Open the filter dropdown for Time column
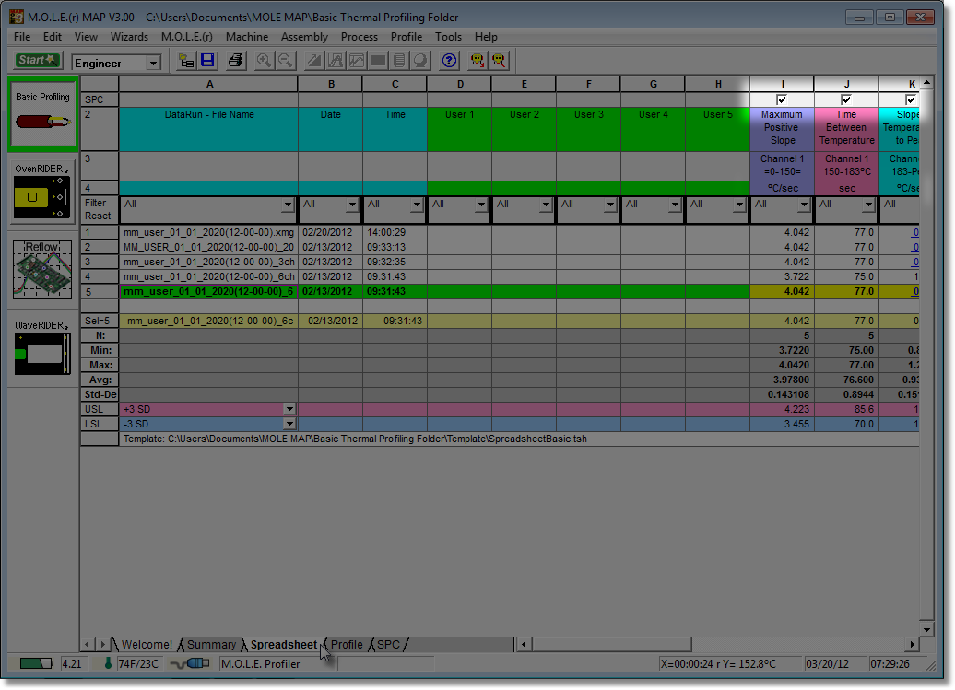 tap(418, 205)
